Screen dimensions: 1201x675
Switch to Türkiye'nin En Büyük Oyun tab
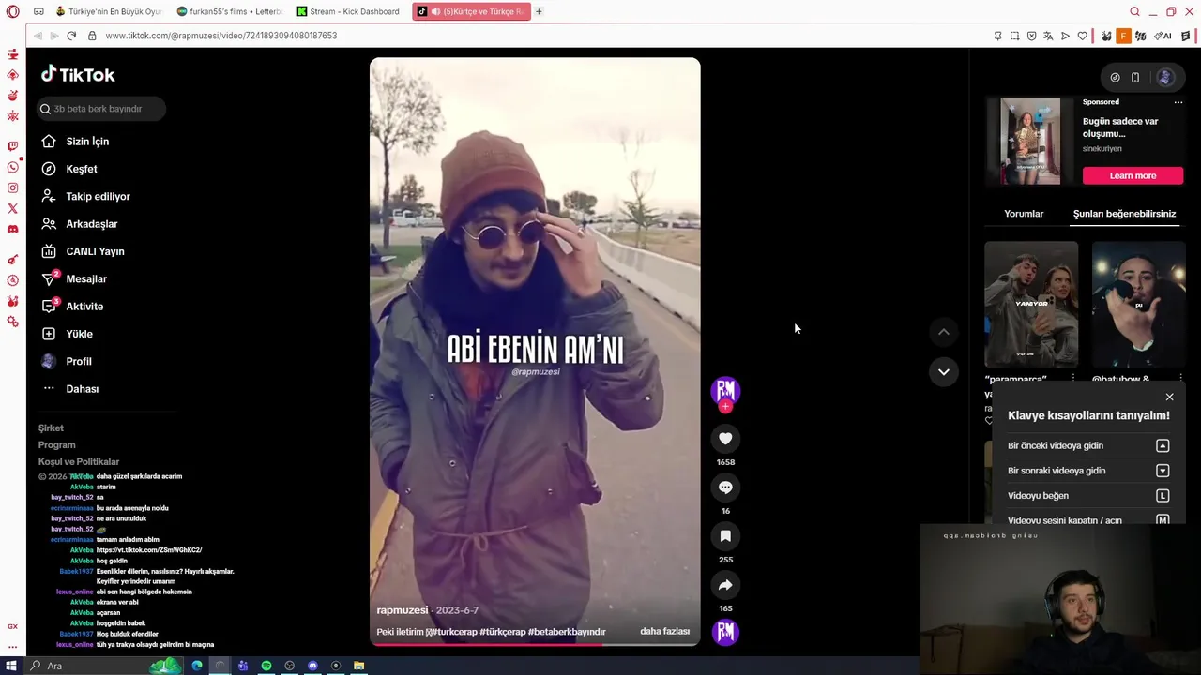point(108,11)
